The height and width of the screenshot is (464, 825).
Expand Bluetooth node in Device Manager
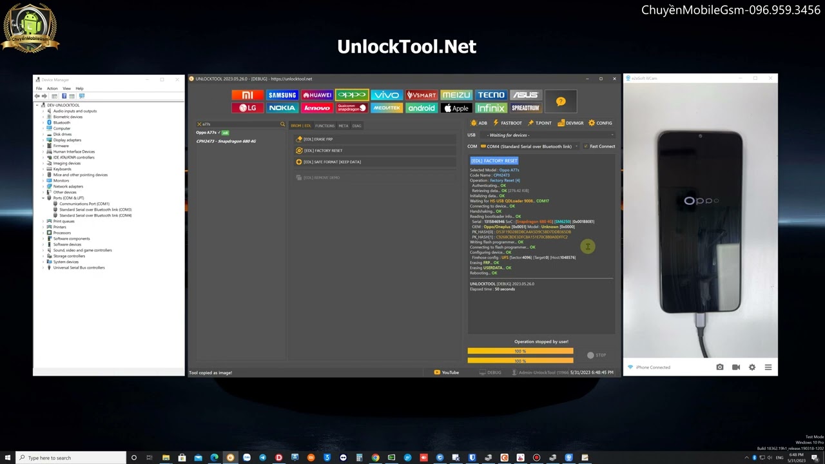coord(43,122)
